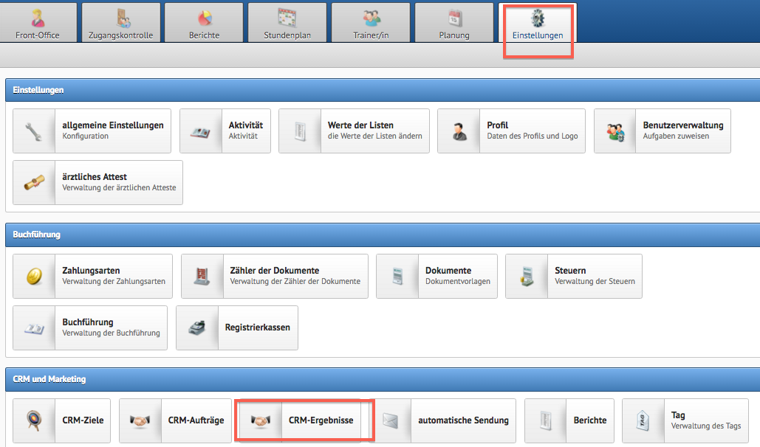The width and height of the screenshot is (760, 447).
Task: Click the Dokumente document icon
Action: pos(397,277)
